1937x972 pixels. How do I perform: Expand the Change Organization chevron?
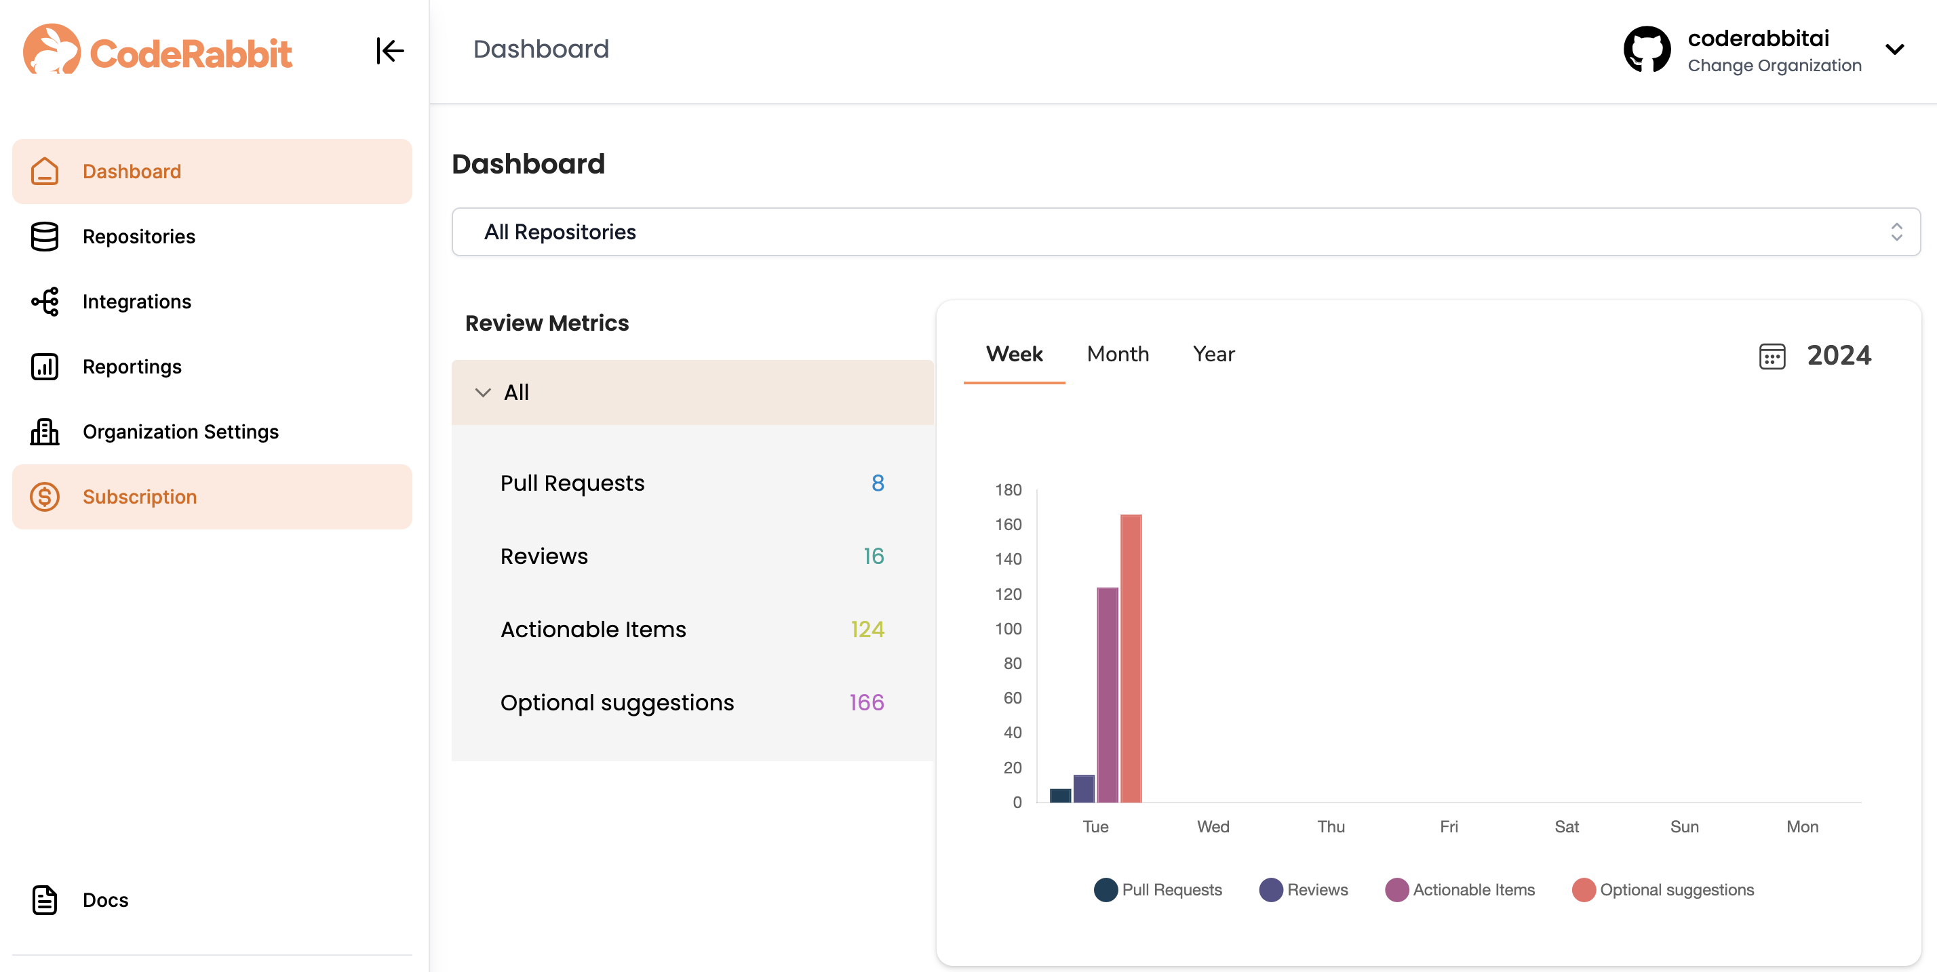pos(1894,50)
